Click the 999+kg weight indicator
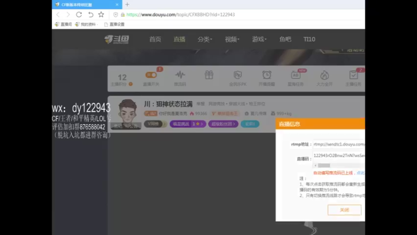Image resolution: width=417 pixels, height=235 pixels. pyautogui.click(x=281, y=113)
